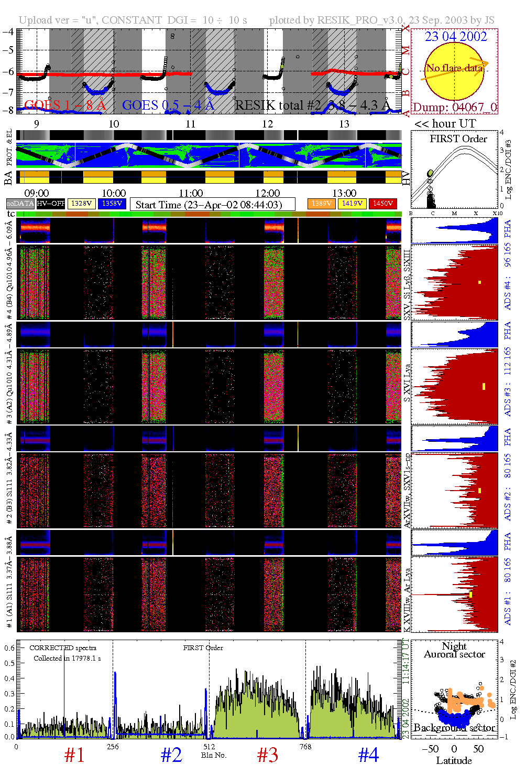Select the blue #2 channel label
The width and height of the screenshot is (526, 775).
point(171,755)
